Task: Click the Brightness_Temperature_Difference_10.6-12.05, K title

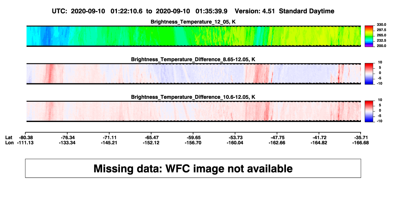Action: click(x=193, y=97)
